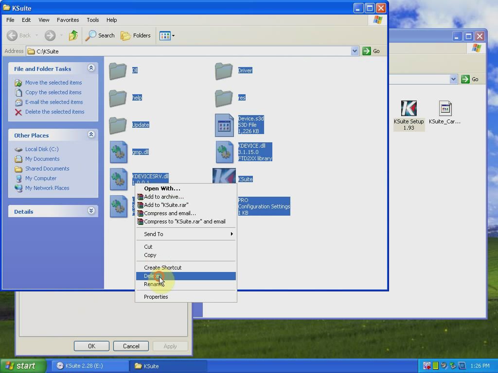498x373 pixels.
Task: Select KSuite Setup 1.93 in back window
Action: (x=409, y=115)
